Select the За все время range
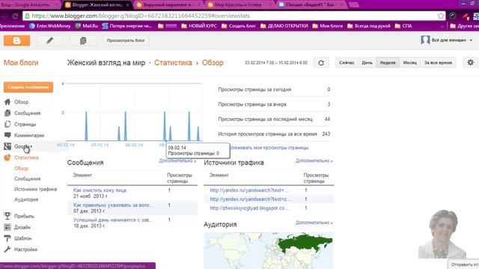 438,63
